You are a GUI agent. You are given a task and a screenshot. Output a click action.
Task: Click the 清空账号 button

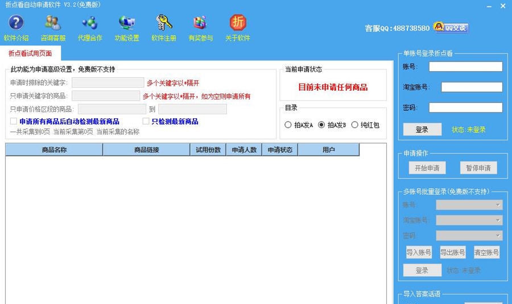point(486,252)
